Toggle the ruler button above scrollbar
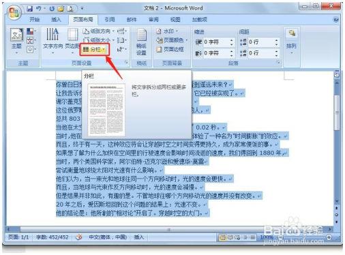345x255 pixels. click(x=337, y=75)
